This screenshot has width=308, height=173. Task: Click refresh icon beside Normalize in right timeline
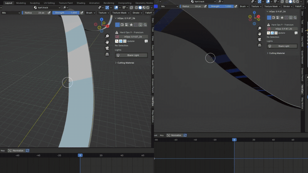click(x=185, y=135)
